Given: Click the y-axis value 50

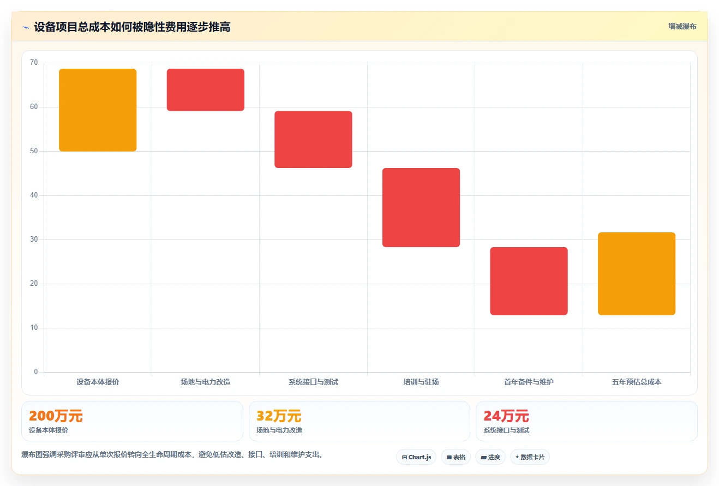Looking at the screenshot, I should (x=34, y=151).
